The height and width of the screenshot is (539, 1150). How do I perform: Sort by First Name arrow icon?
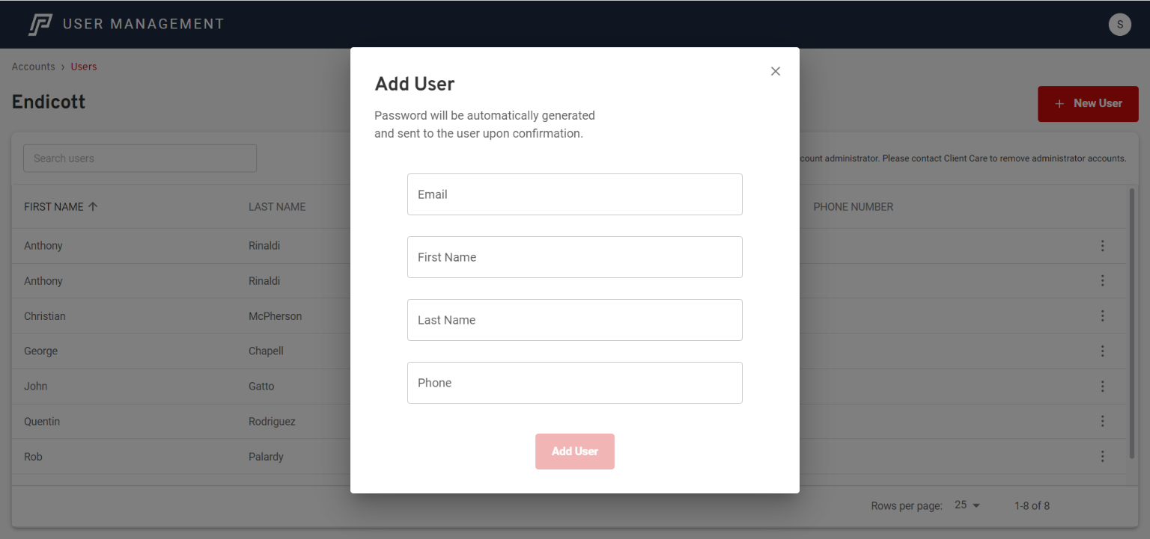pyautogui.click(x=93, y=207)
